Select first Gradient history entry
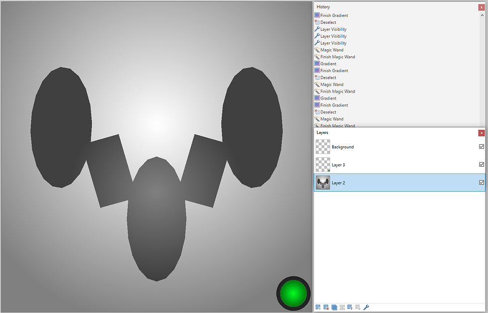Image resolution: width=488 pixels, height=313 pixels. pos(326,64)
